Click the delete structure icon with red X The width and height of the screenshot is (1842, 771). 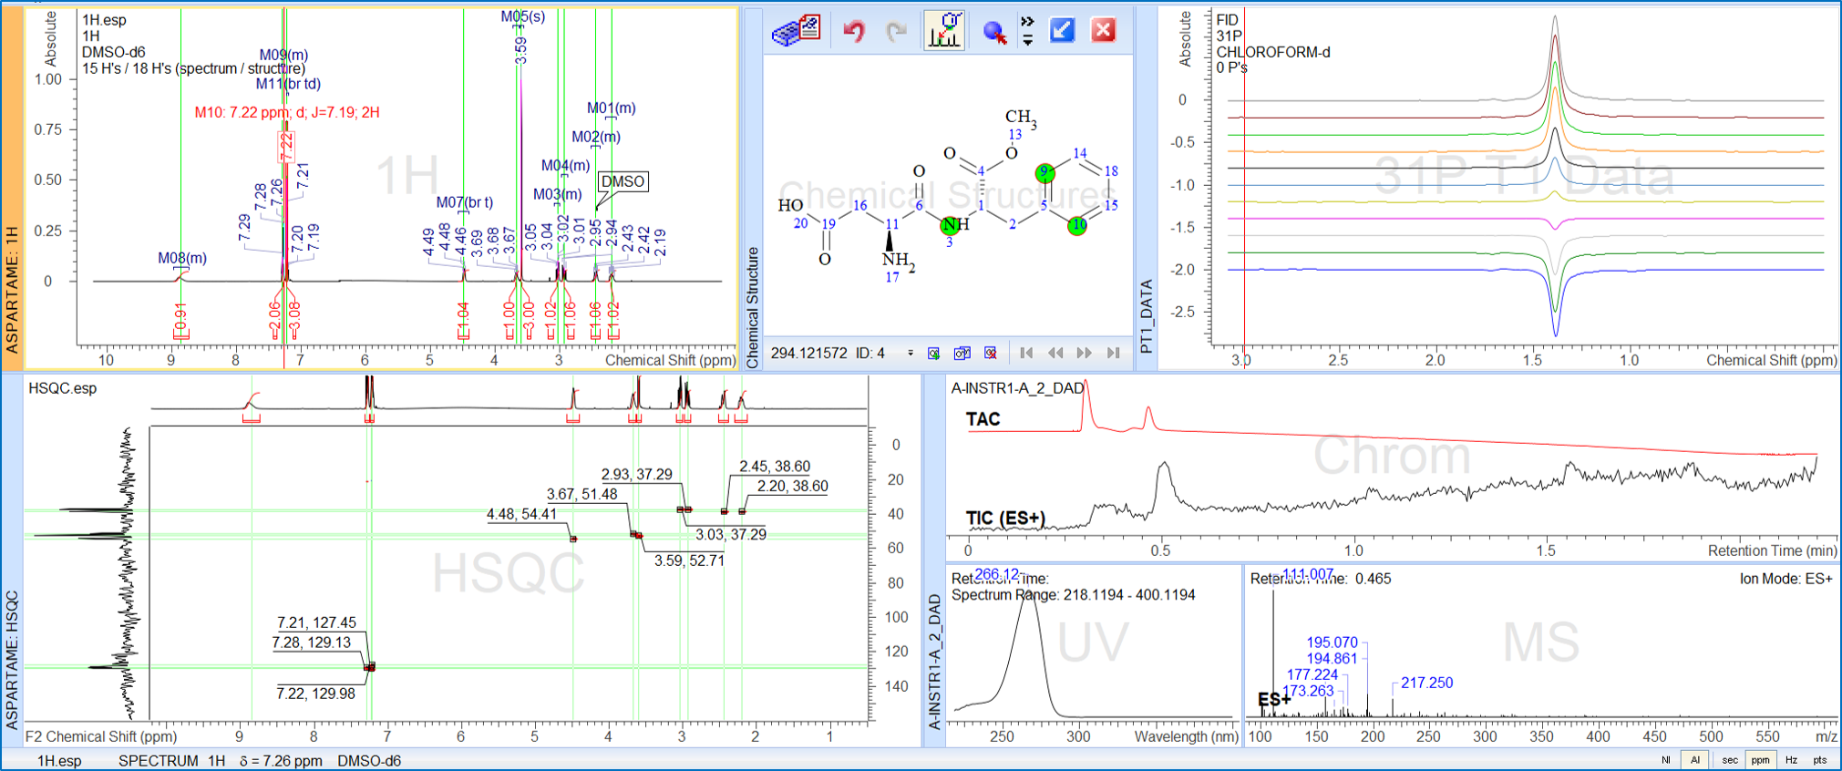point(991,354)
